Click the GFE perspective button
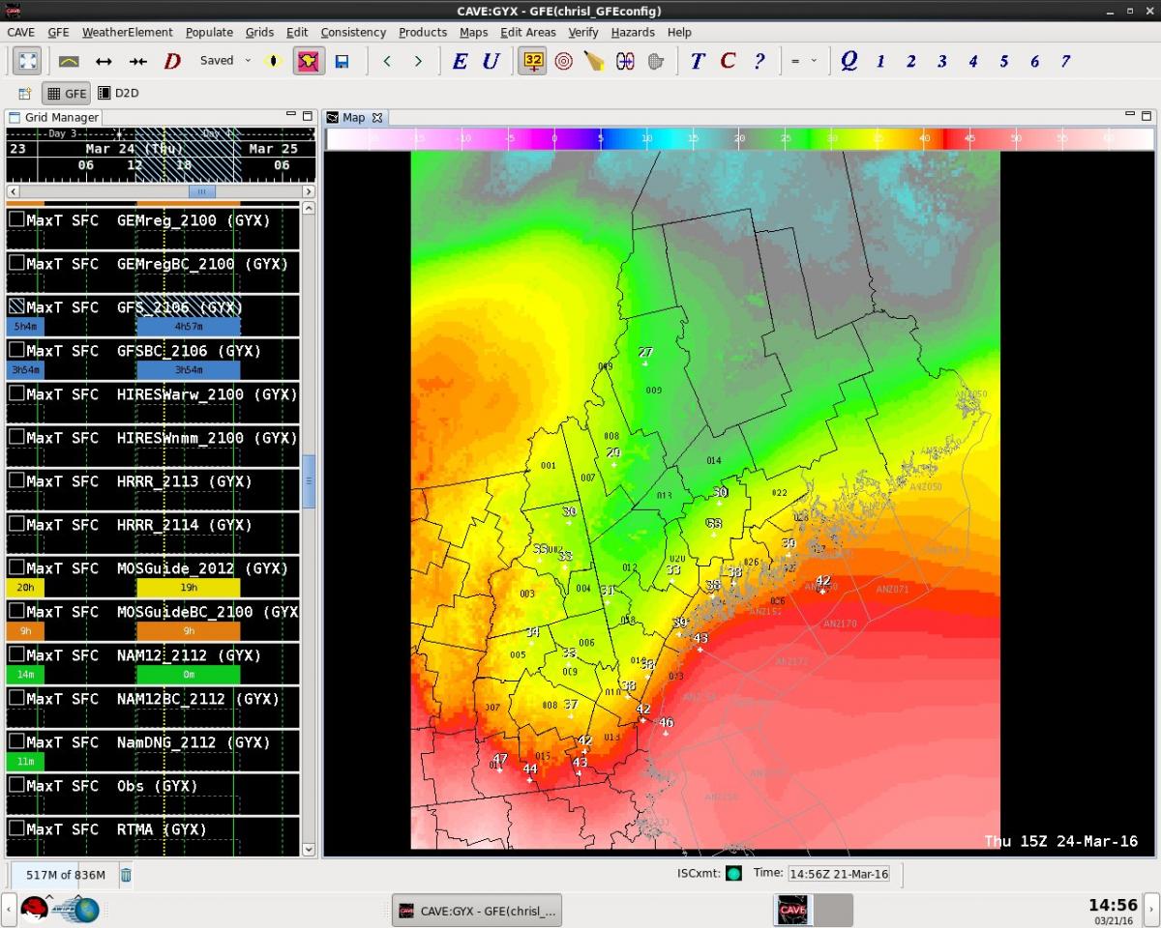This screenshot has width=1161, height=928. coord(66,94)
